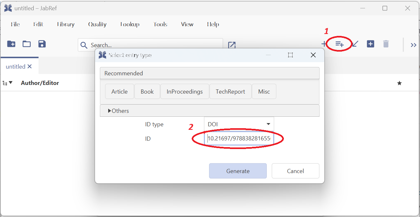420x217 pixels.
Task: Close the untitled library tab
Action: [x=30, y=67]
